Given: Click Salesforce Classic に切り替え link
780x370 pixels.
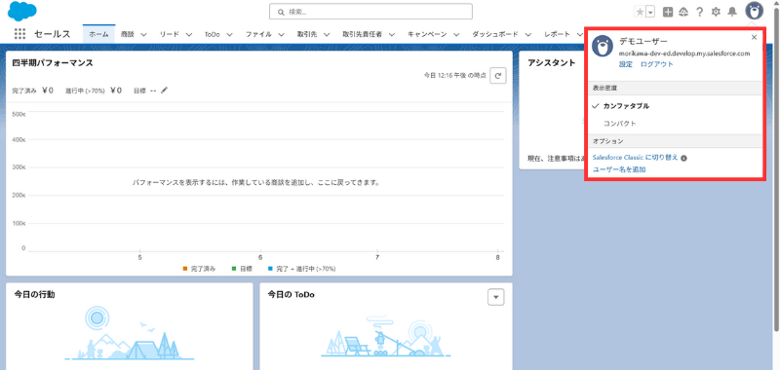Looking at the screenshot, I should click(636, 158).
